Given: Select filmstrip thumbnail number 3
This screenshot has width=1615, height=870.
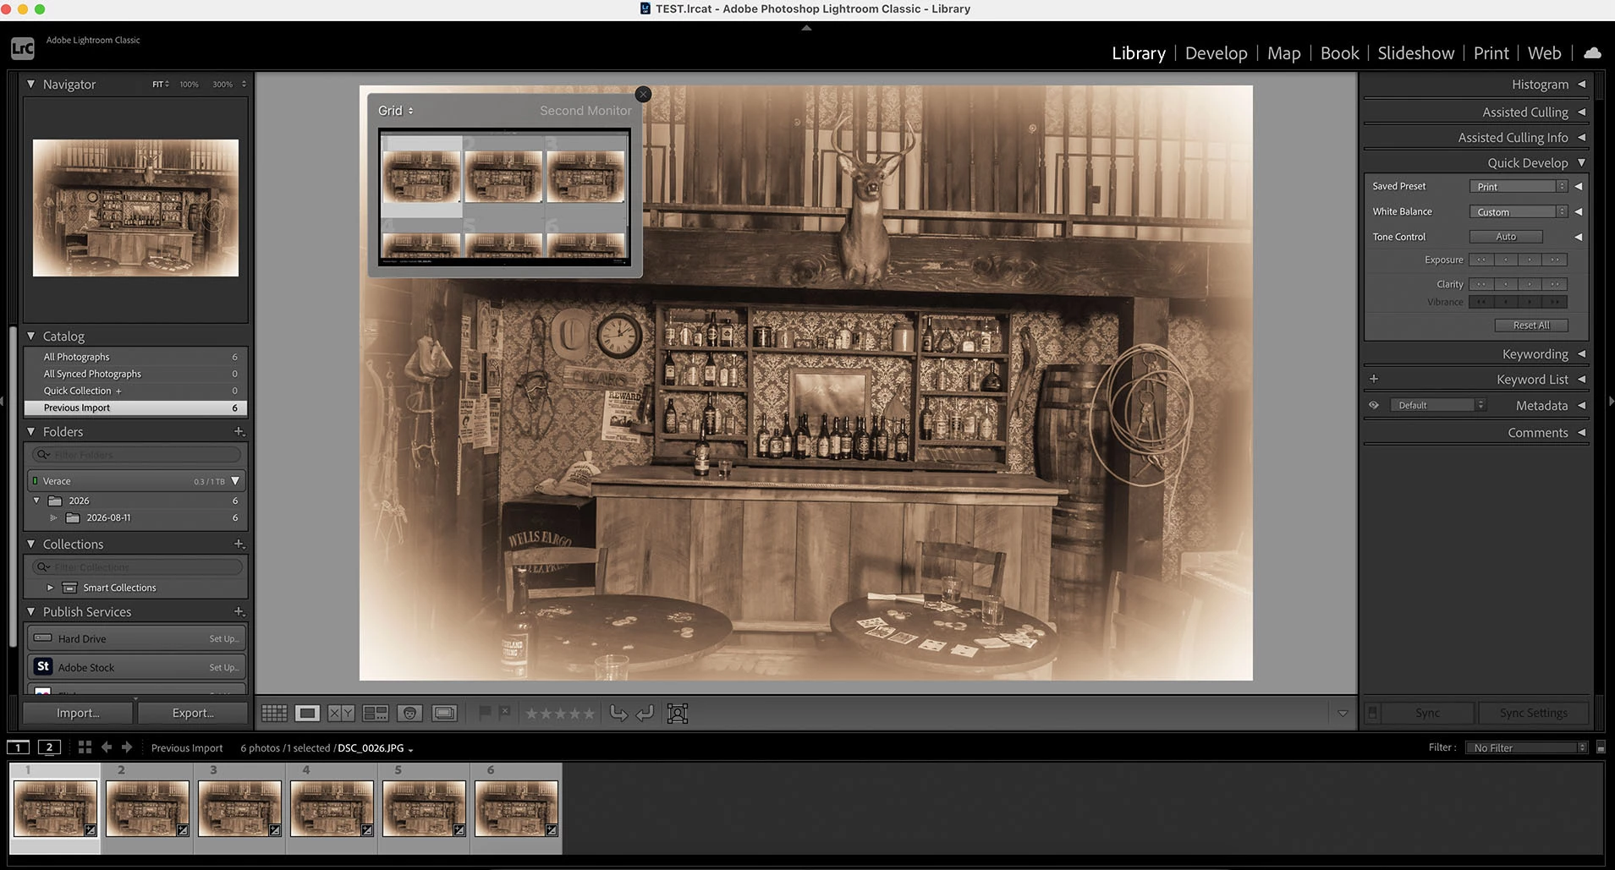Looking at the screenshot, I should (x=239, y=808).
